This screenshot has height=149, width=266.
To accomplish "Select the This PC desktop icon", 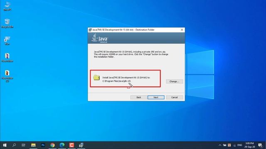I will point(7,6).
